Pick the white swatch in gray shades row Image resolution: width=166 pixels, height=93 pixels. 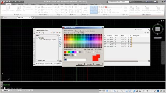(75, 55)
